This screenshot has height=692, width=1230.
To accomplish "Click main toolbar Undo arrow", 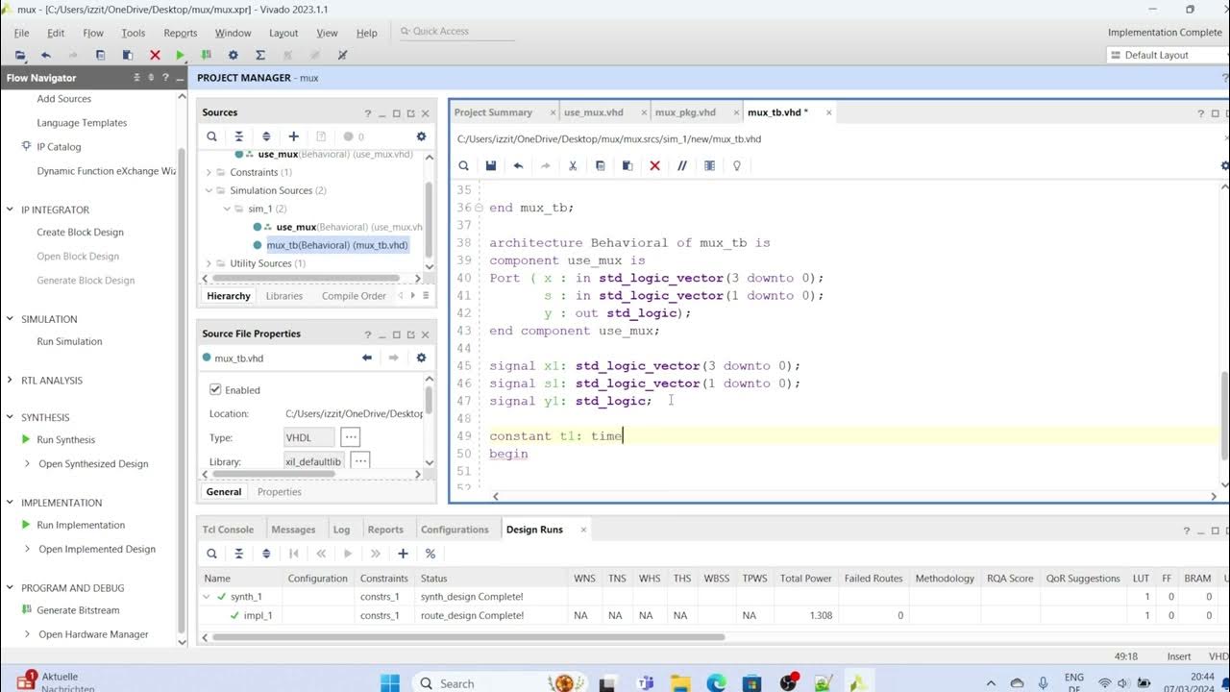I will (45, 56).
